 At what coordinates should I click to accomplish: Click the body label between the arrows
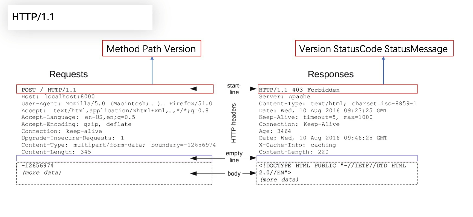[x=234, y=173]
